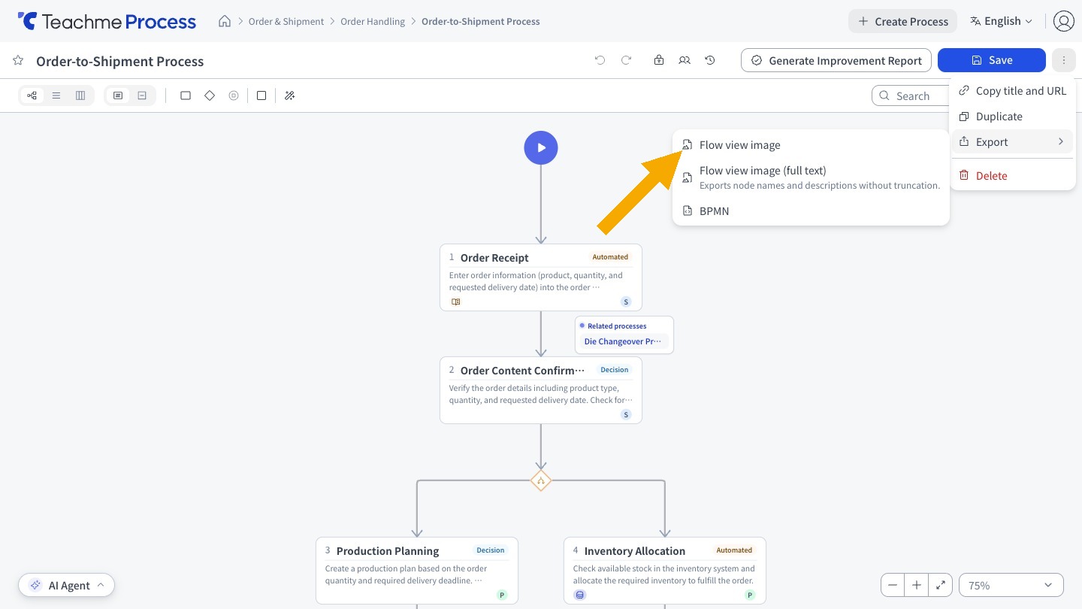1082x609 pixels.
Task: Select the collapsed node display toggle
Action: (142, 95)
